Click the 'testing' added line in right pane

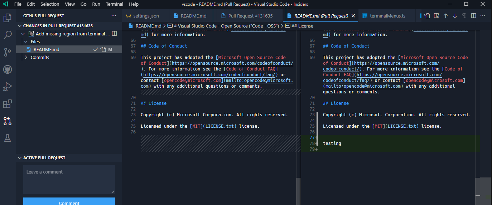[x=332, y=143]
